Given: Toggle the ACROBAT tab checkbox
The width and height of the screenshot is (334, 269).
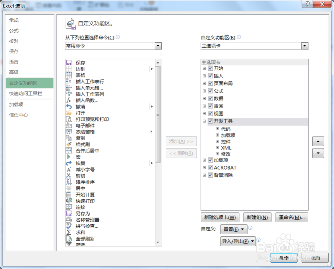Looking at the screenshot, I should click(210, 167).
